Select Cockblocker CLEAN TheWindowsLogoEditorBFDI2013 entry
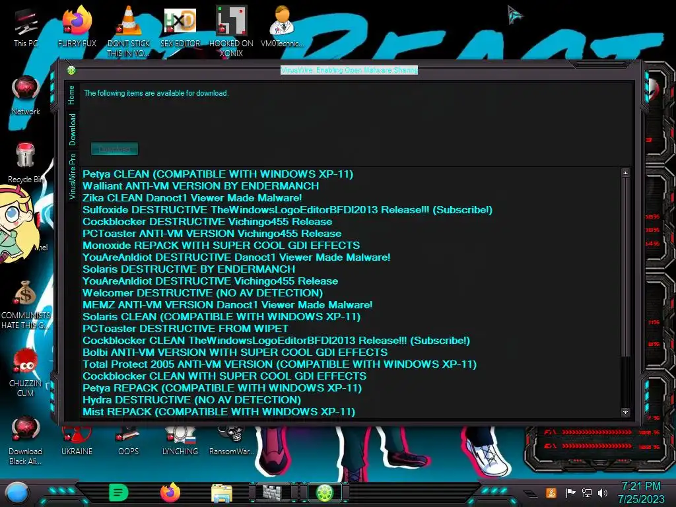Viewport: 676px width, 507px height. pyautogui.click(x=277, y=341)
